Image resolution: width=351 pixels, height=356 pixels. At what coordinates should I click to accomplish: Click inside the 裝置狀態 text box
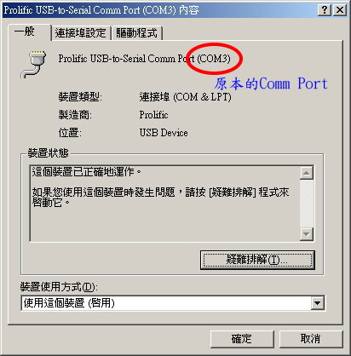pyautogui.click(x=164, y=204)
